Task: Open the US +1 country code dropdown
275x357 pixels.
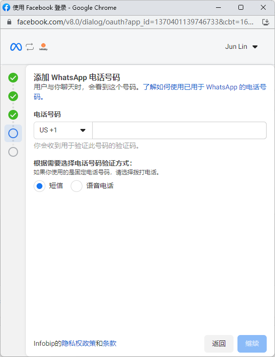Action: pyautogui.click(x=63, y=130)
